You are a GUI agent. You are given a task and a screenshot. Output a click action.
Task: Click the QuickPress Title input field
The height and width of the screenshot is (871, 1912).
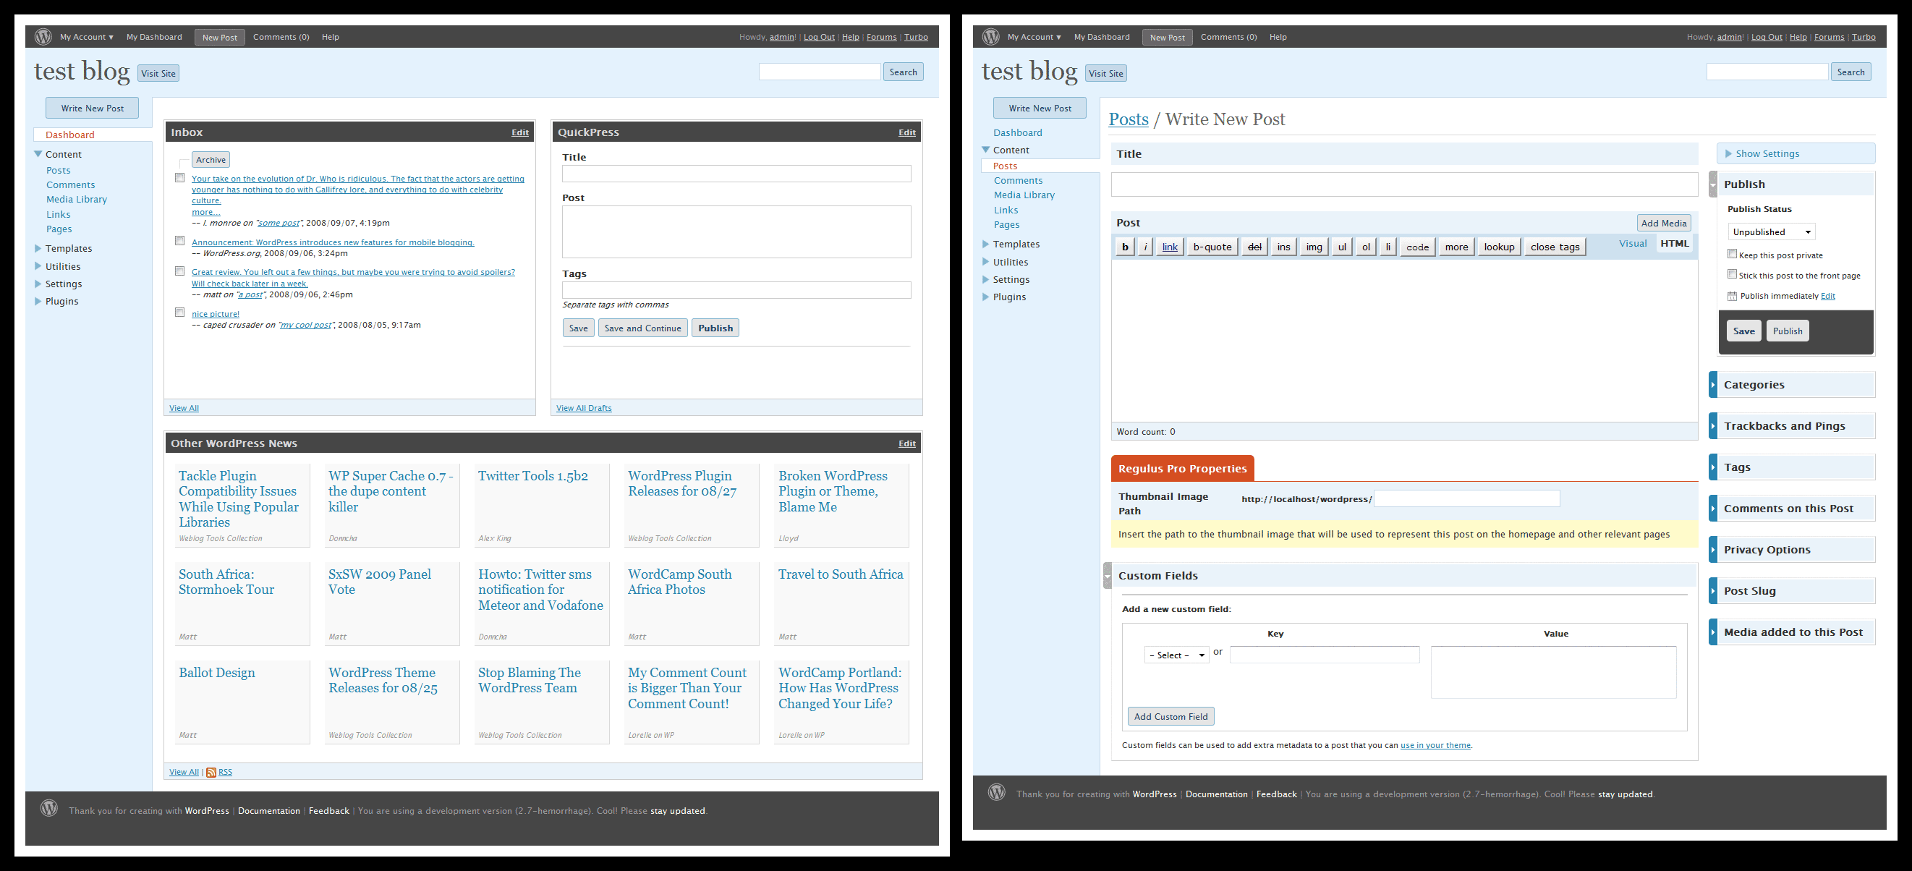click(x=736, y=174)
